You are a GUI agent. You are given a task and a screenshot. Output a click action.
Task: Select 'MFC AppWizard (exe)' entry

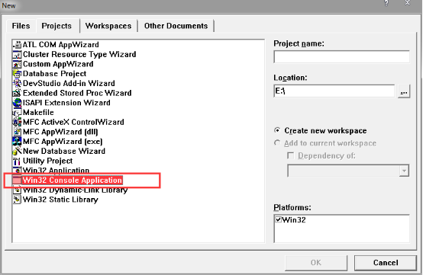pyautogui.click(x=63, y=142)
